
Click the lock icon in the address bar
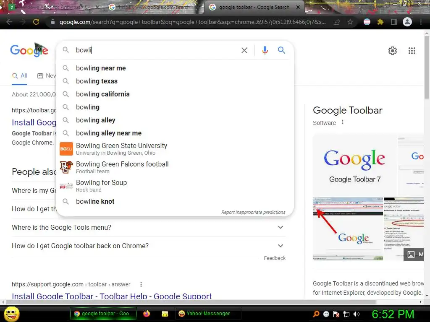(x=52, y=22)
